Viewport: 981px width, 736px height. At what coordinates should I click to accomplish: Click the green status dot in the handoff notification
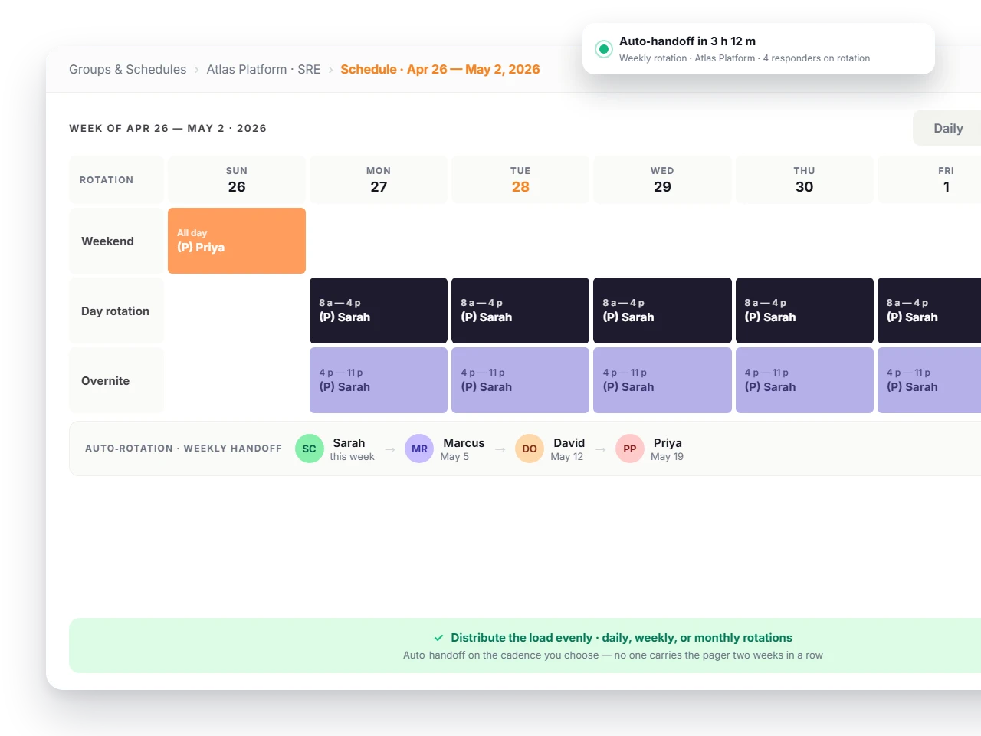tap(604, 49)
